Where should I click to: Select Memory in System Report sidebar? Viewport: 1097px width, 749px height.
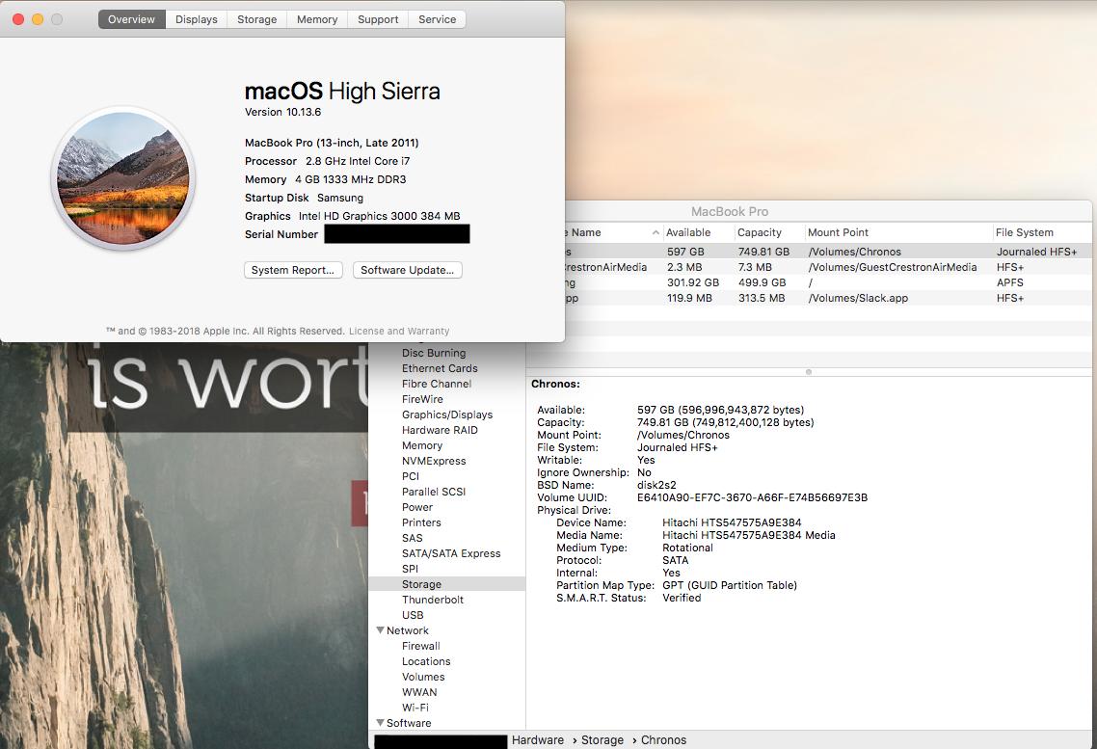(x=422, y=444)
